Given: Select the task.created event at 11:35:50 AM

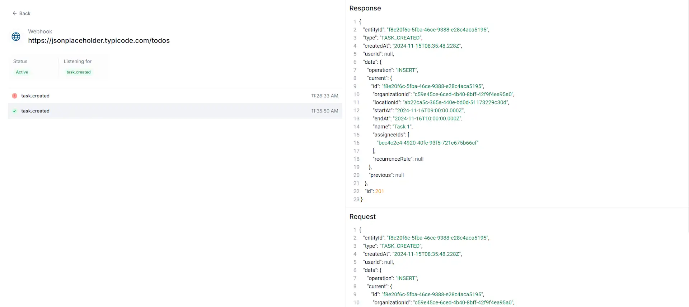Looking at the screenshot, I should pos(175,111).
